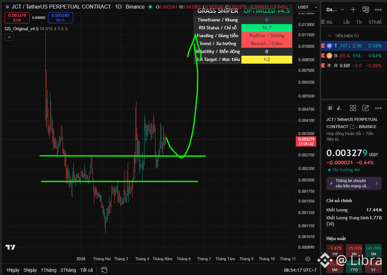Click the Bitcoin coin icon in watchlist
387x275 pixels.
pos(330,56)
